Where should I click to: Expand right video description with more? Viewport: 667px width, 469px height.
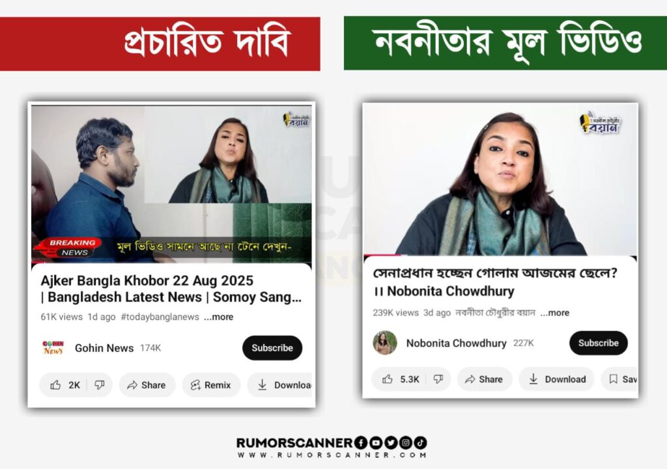(x=555, y=313)
